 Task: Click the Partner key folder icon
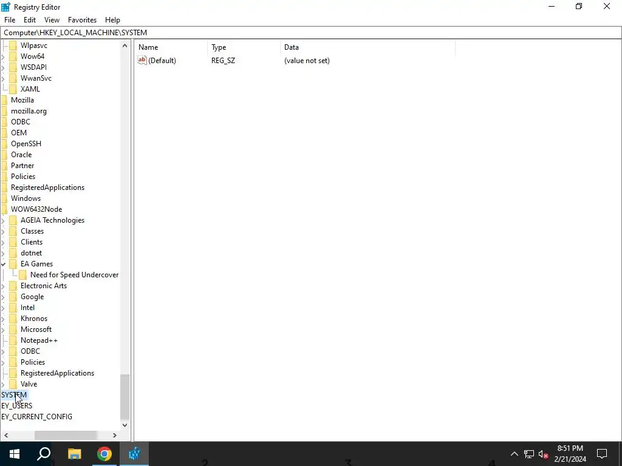point(4,166)
